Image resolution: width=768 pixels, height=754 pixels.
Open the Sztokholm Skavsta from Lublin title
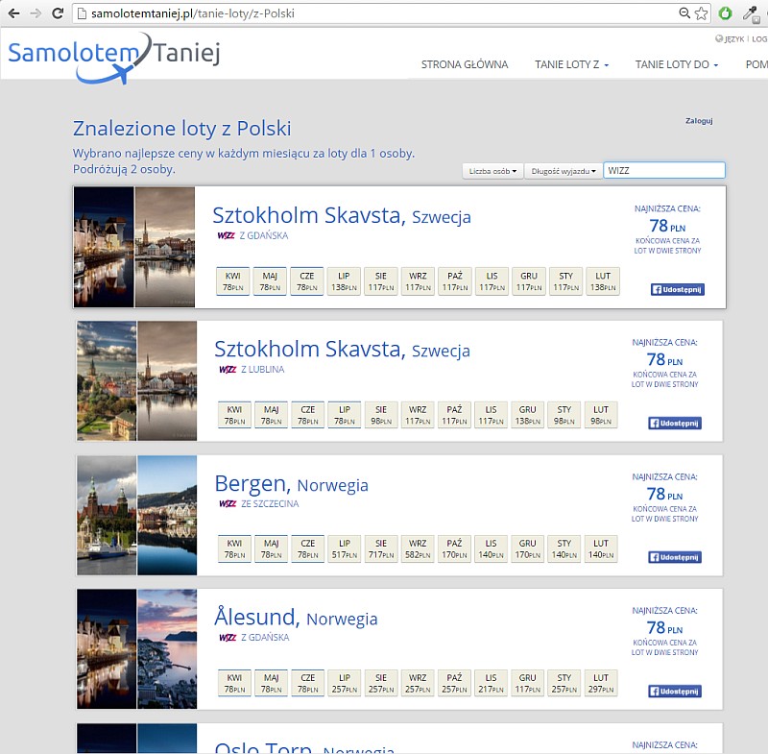click(342, 350)
